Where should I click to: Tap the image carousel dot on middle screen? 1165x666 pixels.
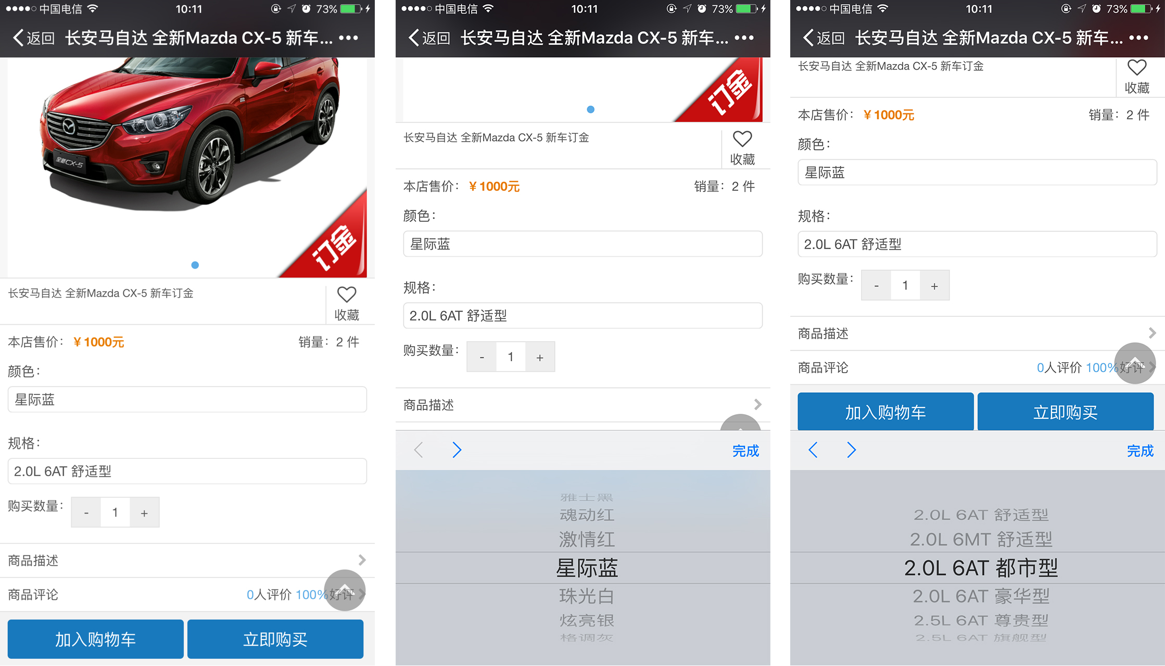tap(591, 109)
